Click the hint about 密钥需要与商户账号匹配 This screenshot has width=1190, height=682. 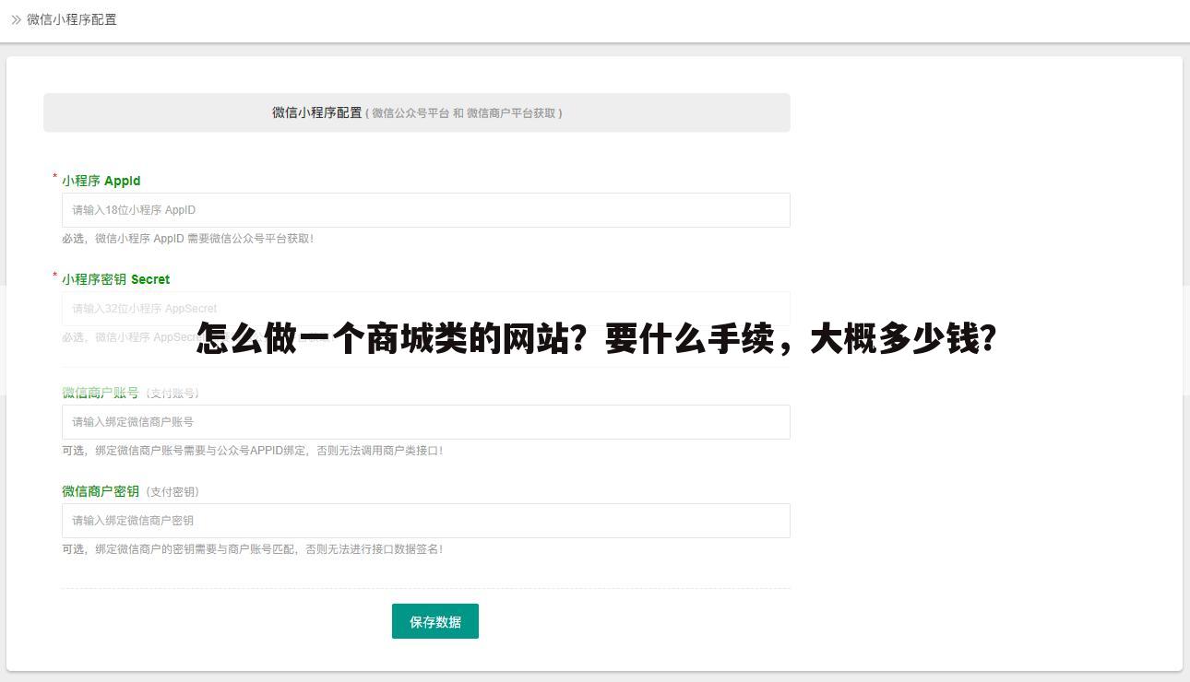253,549
